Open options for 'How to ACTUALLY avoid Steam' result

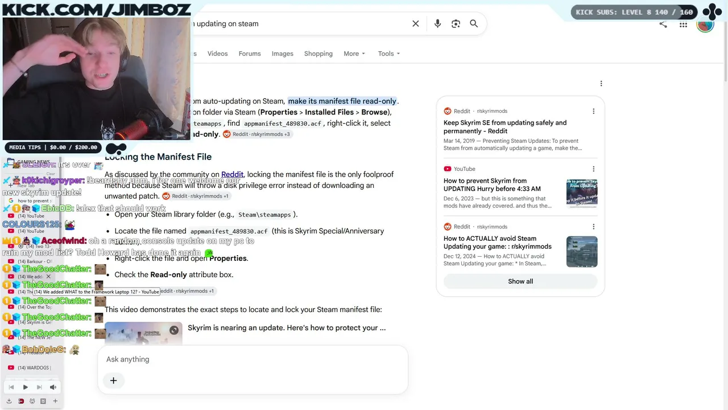tap(594, 227)
